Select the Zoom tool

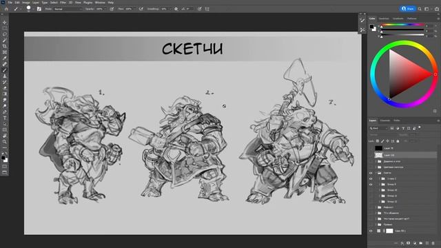point(5,142)
